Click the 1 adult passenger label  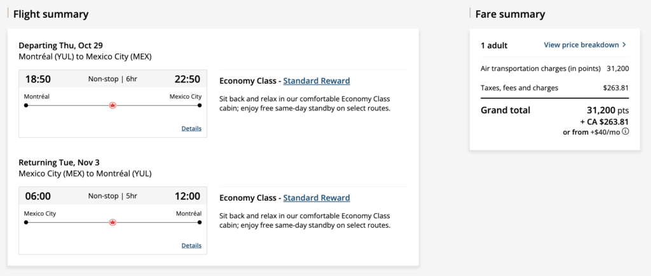pyautogui.click(x=494, y=45)
